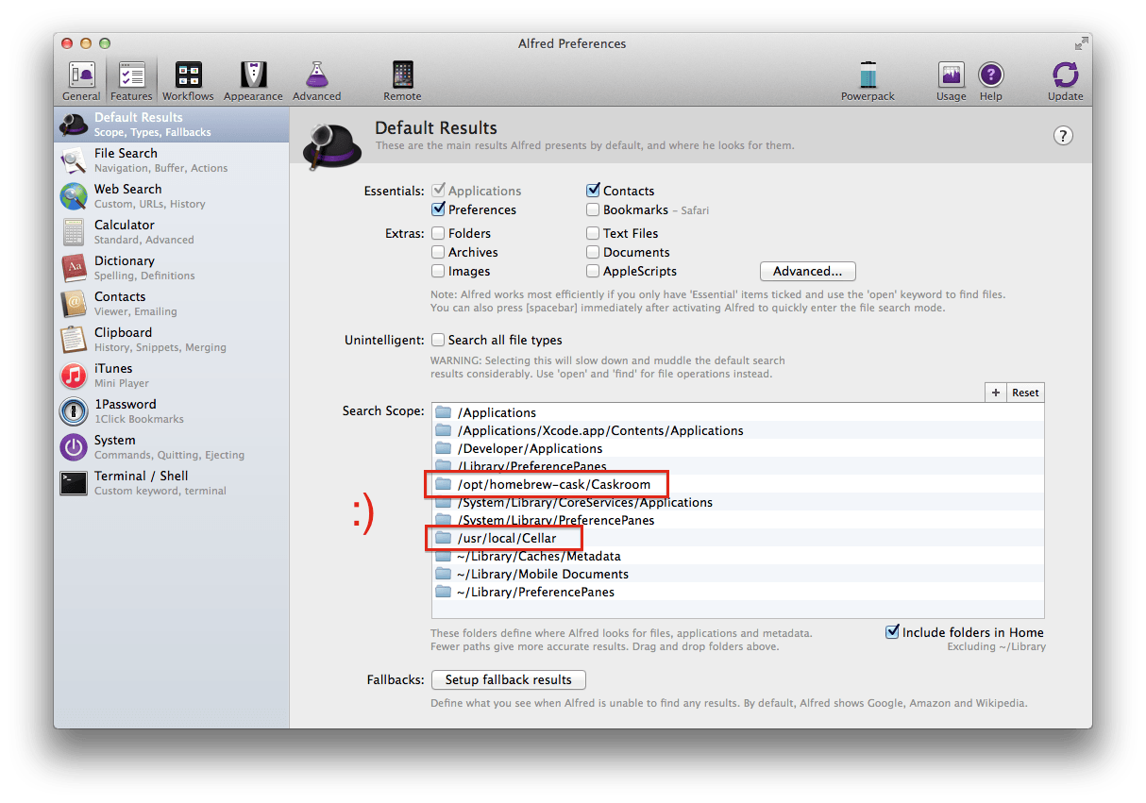Open Contacts in the sidebar
The height and width of the screenshot is (803, 1146).
[x=171, y=304]
